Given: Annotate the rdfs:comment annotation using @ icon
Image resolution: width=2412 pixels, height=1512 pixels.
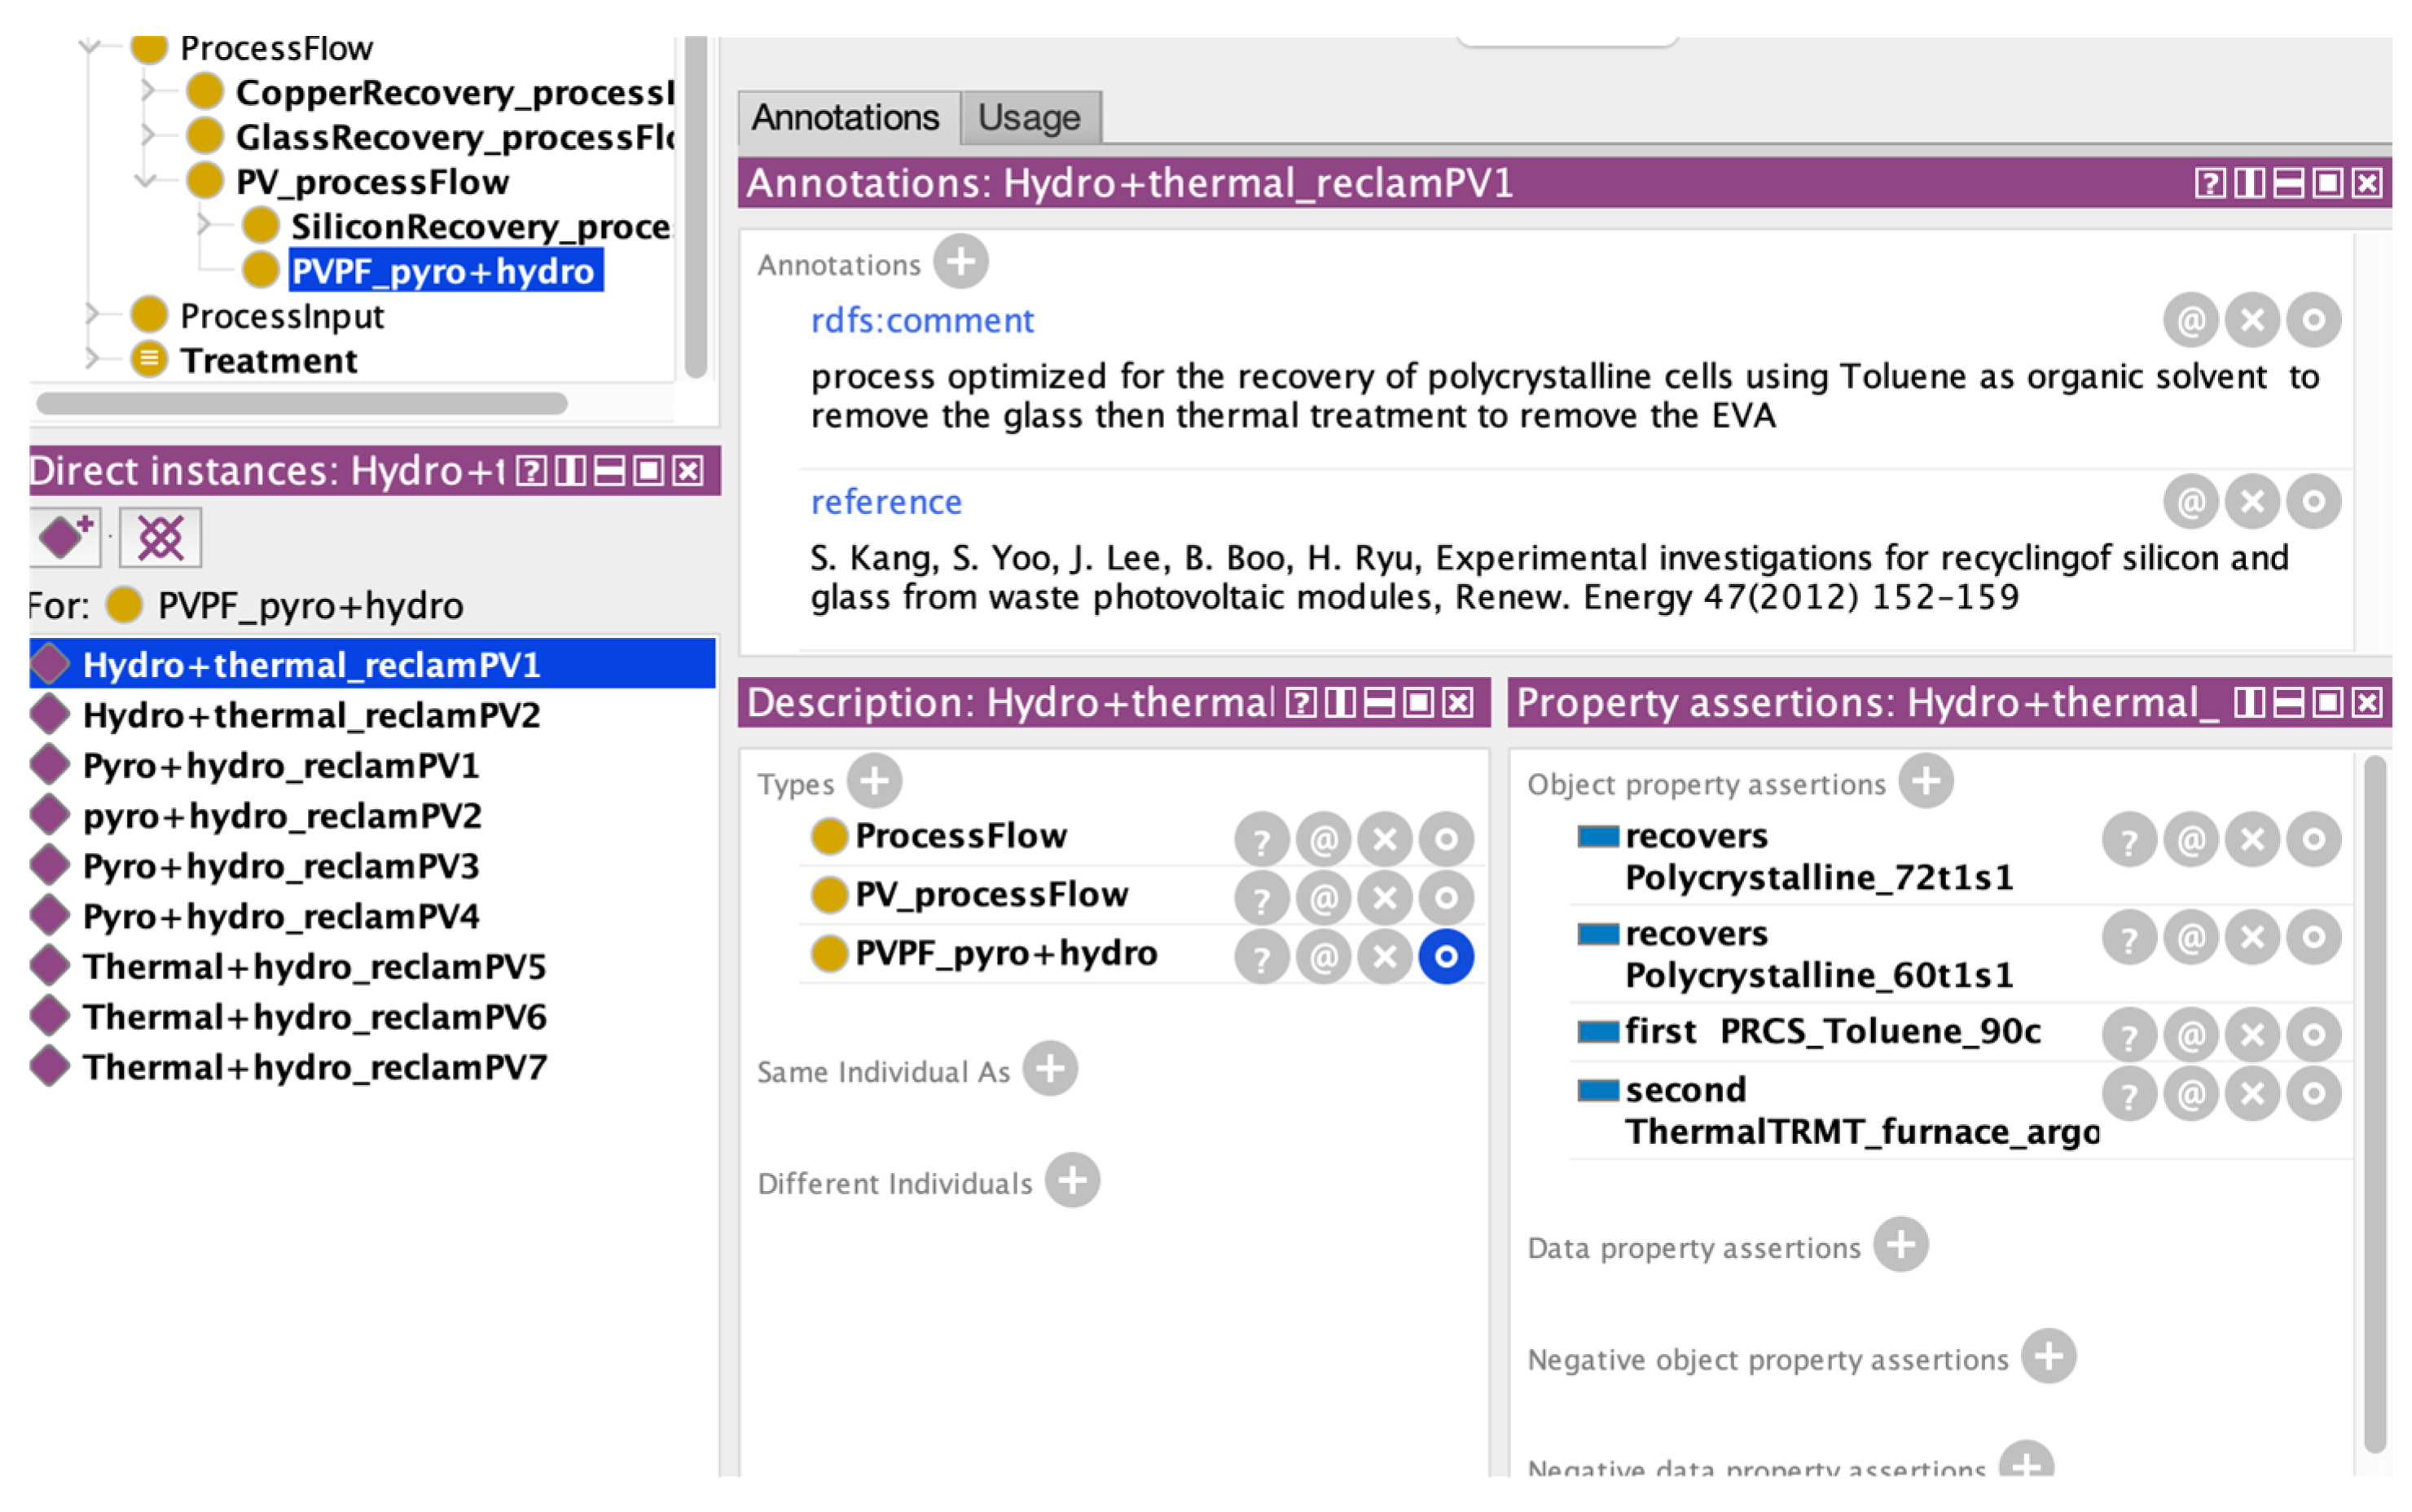Looking at the screenshot, I should tap(2190, 320).
